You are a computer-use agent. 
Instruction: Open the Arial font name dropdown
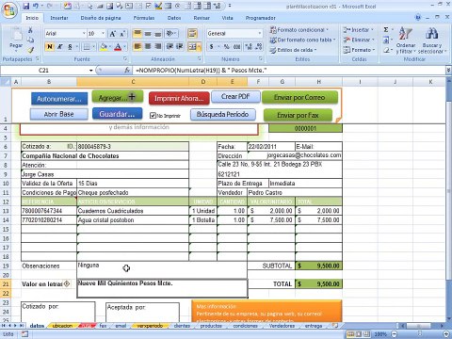84,33
